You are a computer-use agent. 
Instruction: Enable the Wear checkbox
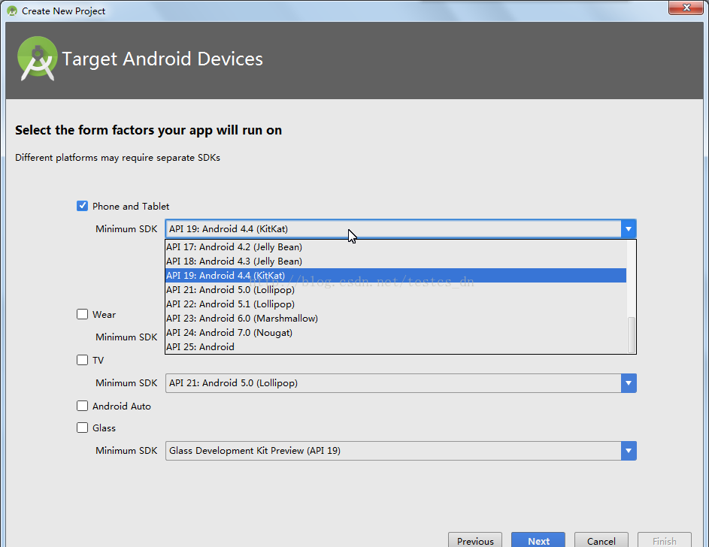click(x=82, y=314)
